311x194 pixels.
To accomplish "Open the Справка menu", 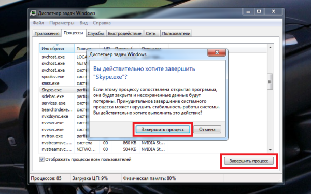I will pos(102,23).
